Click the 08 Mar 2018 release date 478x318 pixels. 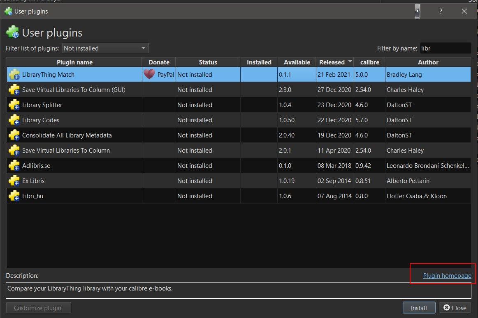(334, 166)
